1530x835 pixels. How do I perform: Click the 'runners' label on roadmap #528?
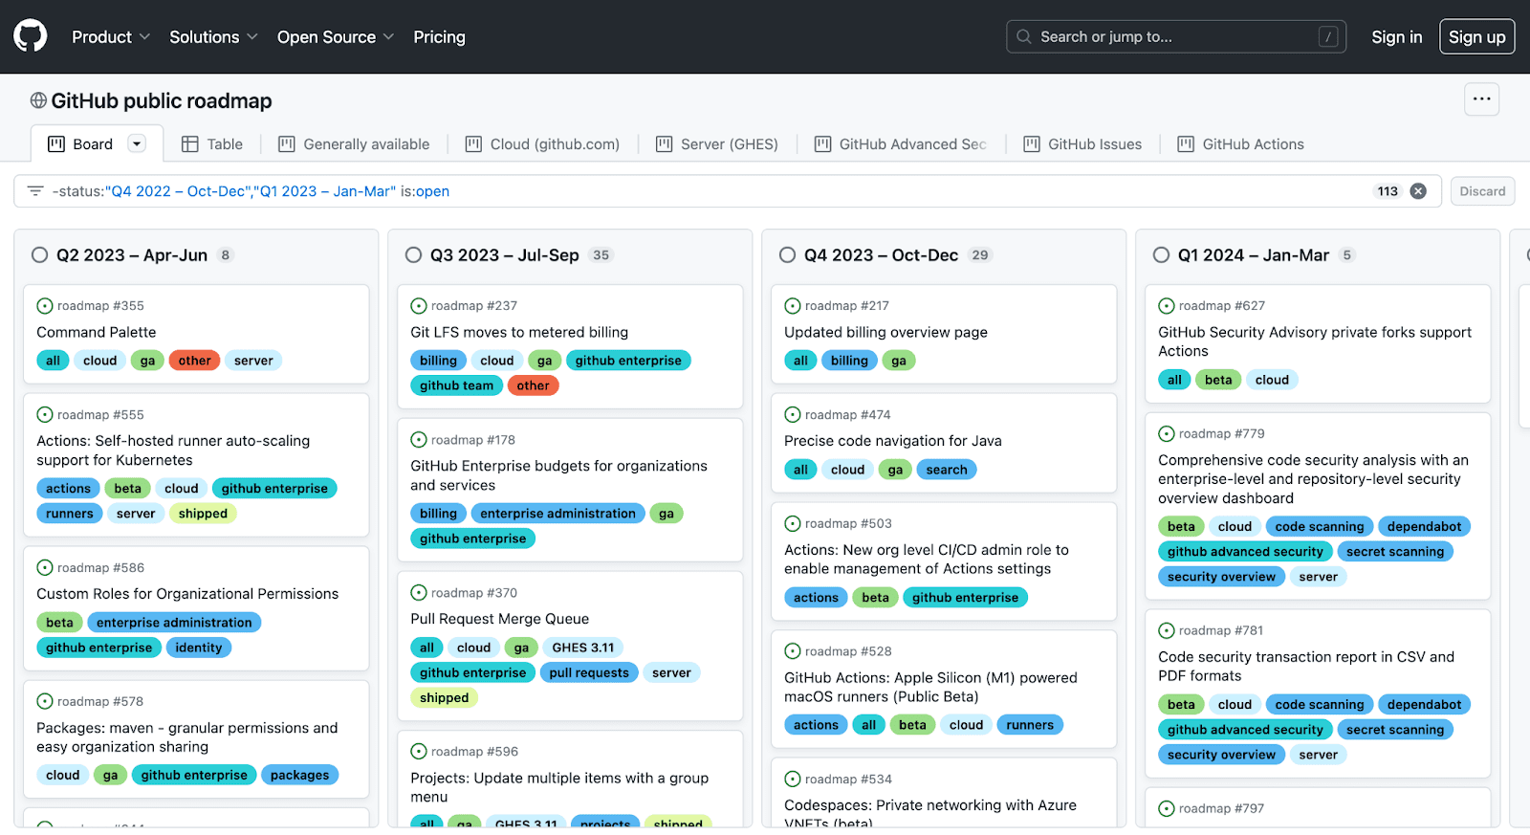pos(1030,725)
